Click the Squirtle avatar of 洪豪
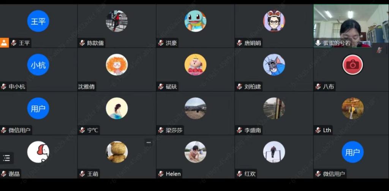This screenshot has width=389, height=191. point(195,21)
